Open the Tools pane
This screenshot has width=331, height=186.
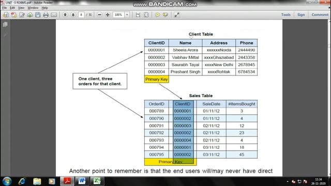tap(286, 14)
